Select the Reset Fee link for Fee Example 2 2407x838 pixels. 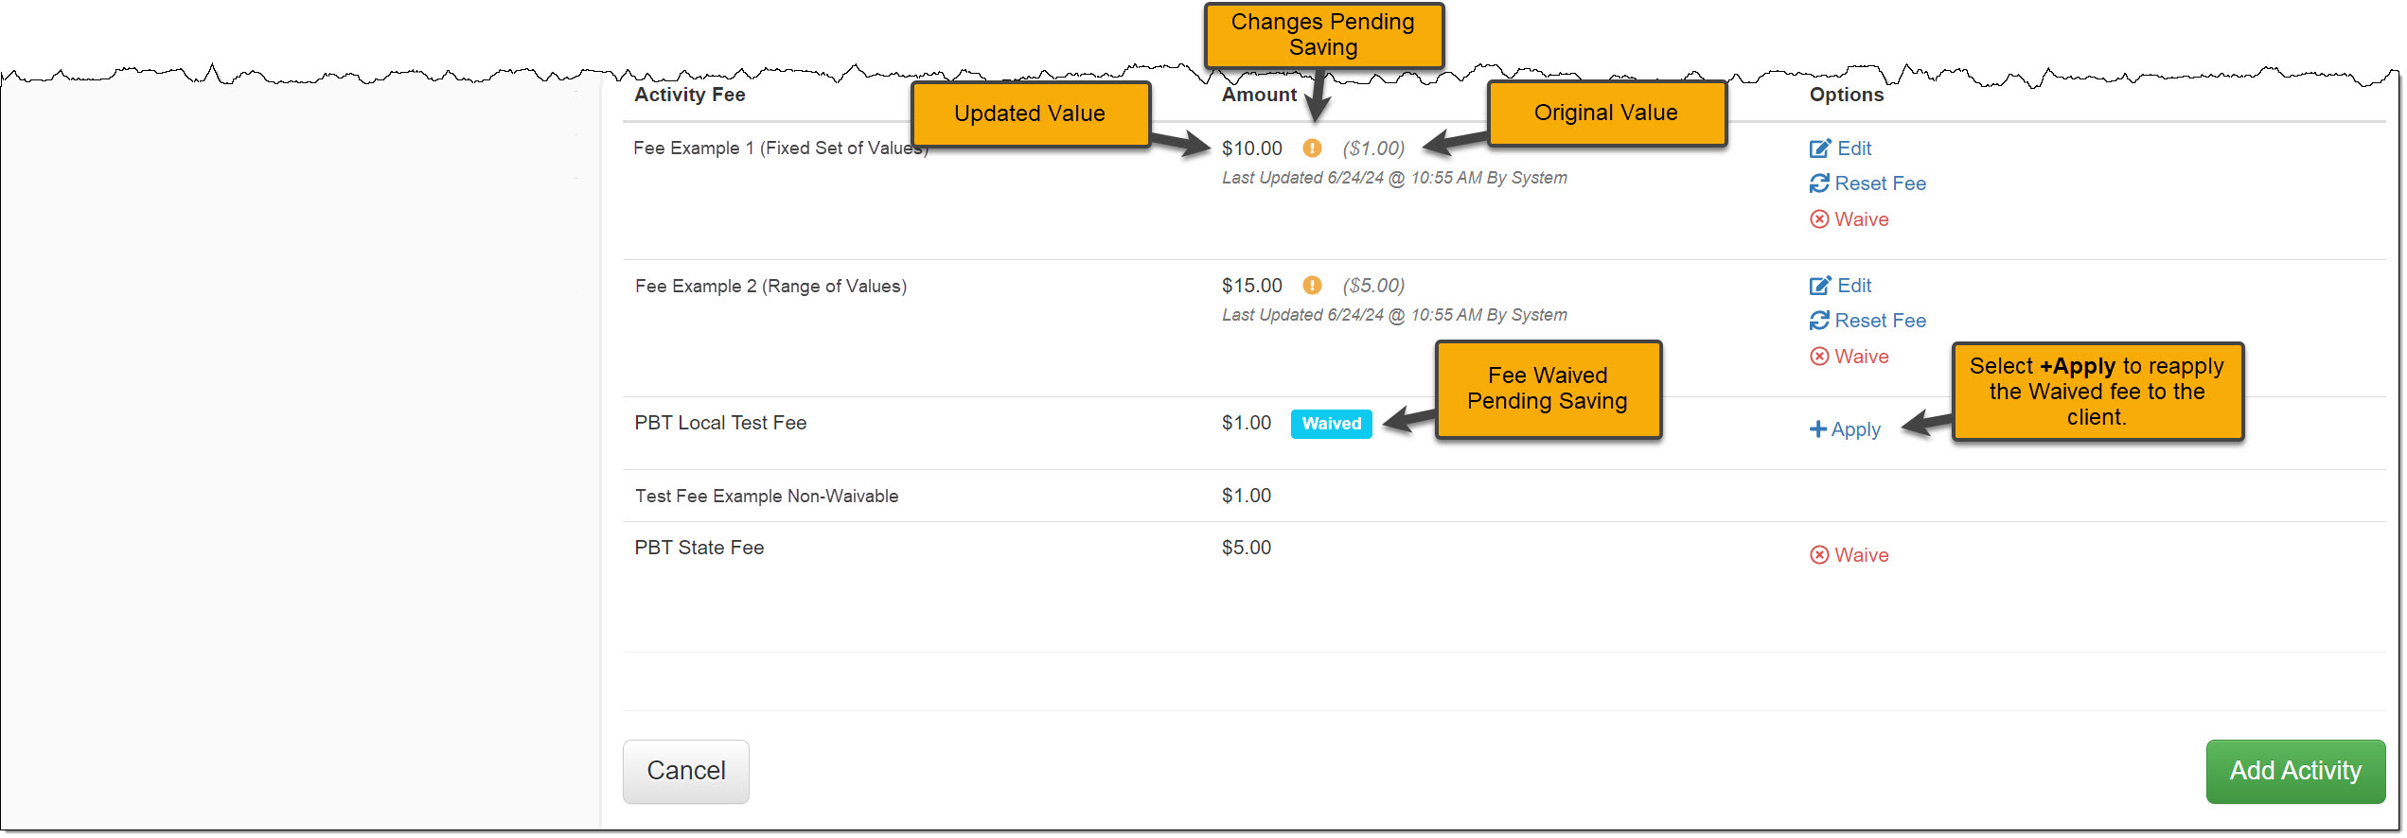1880,321
